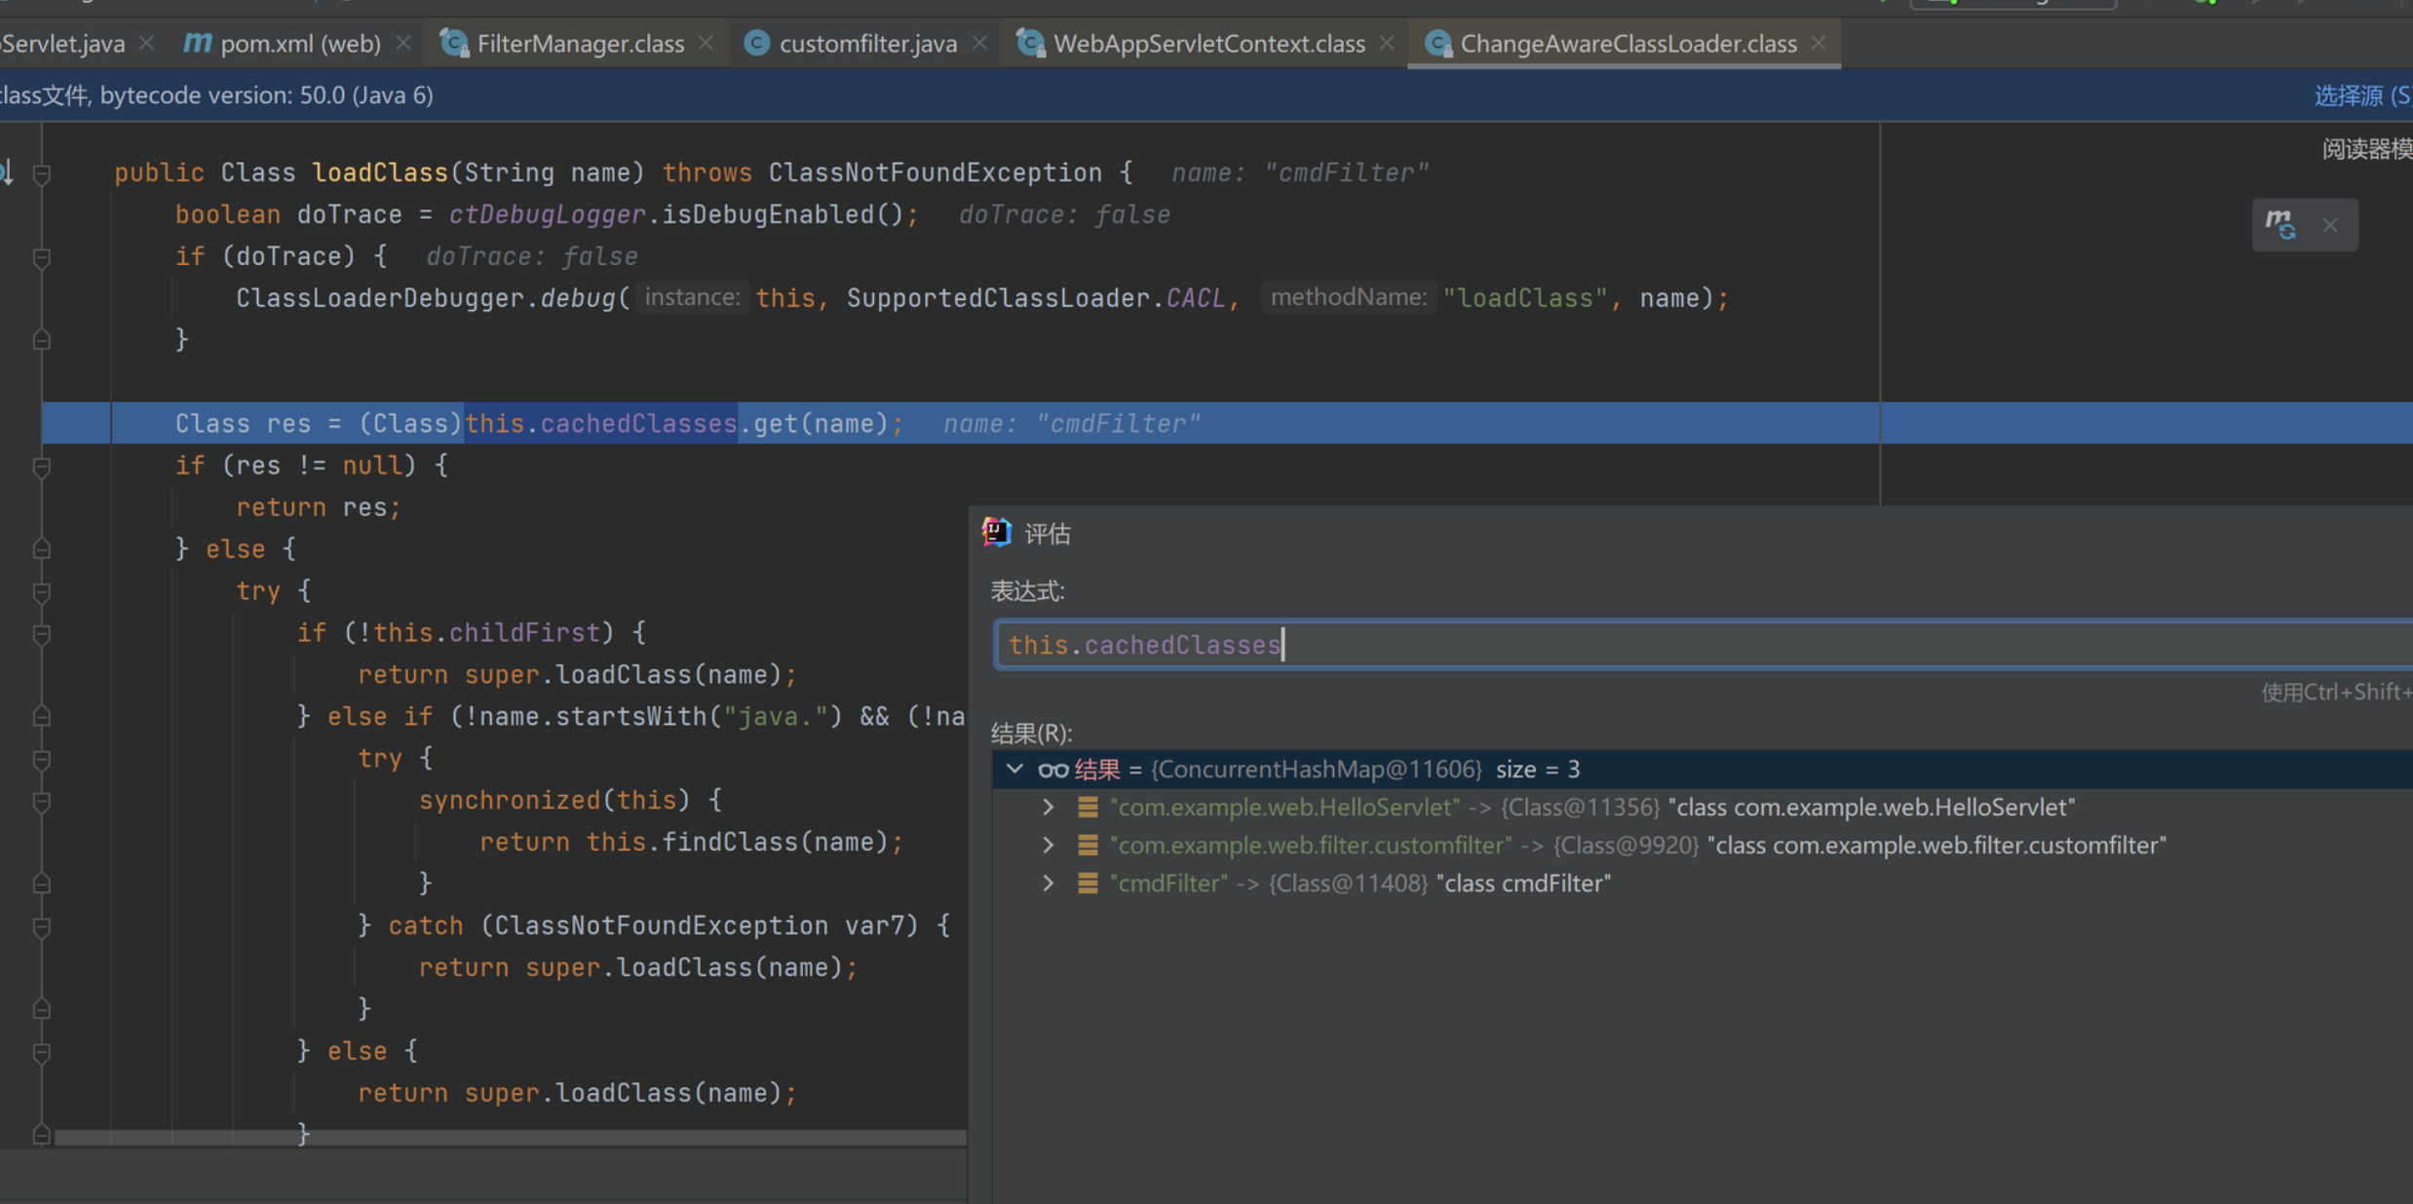The width and height of the screenshot is (2413, 1204).
Task: Click the override gutter icon beside loadClass
Action: tap(7, 172)
